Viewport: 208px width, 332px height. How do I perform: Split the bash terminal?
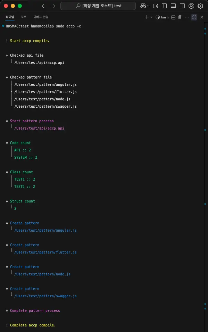[x=173, y=17]
